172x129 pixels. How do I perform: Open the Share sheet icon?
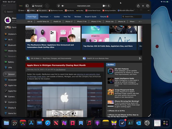138,6
